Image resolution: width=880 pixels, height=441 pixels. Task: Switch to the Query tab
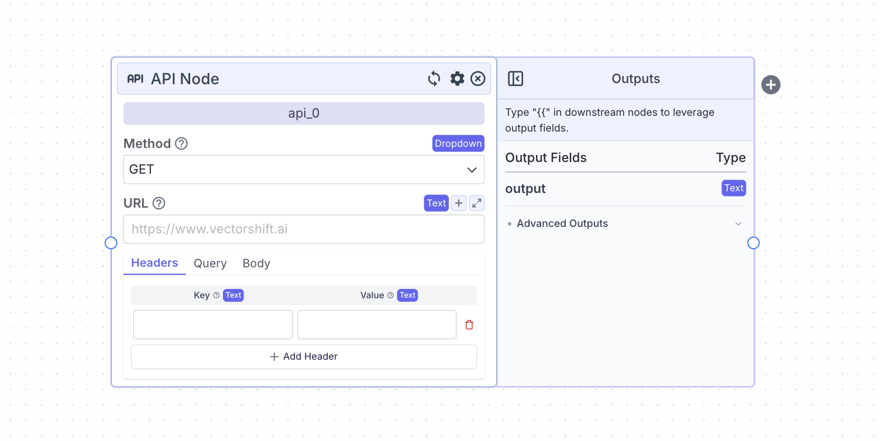[x=210, y=263]
